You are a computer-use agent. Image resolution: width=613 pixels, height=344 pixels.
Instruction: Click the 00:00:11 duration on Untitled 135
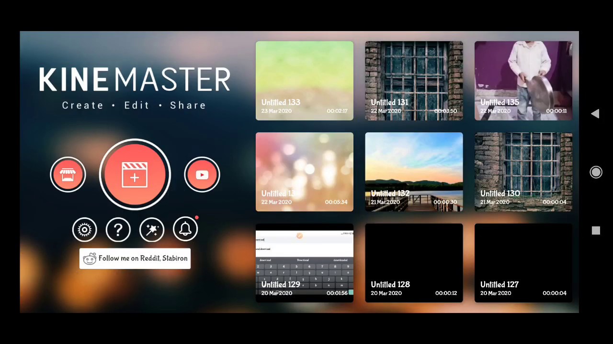click(x=556, y=111)
